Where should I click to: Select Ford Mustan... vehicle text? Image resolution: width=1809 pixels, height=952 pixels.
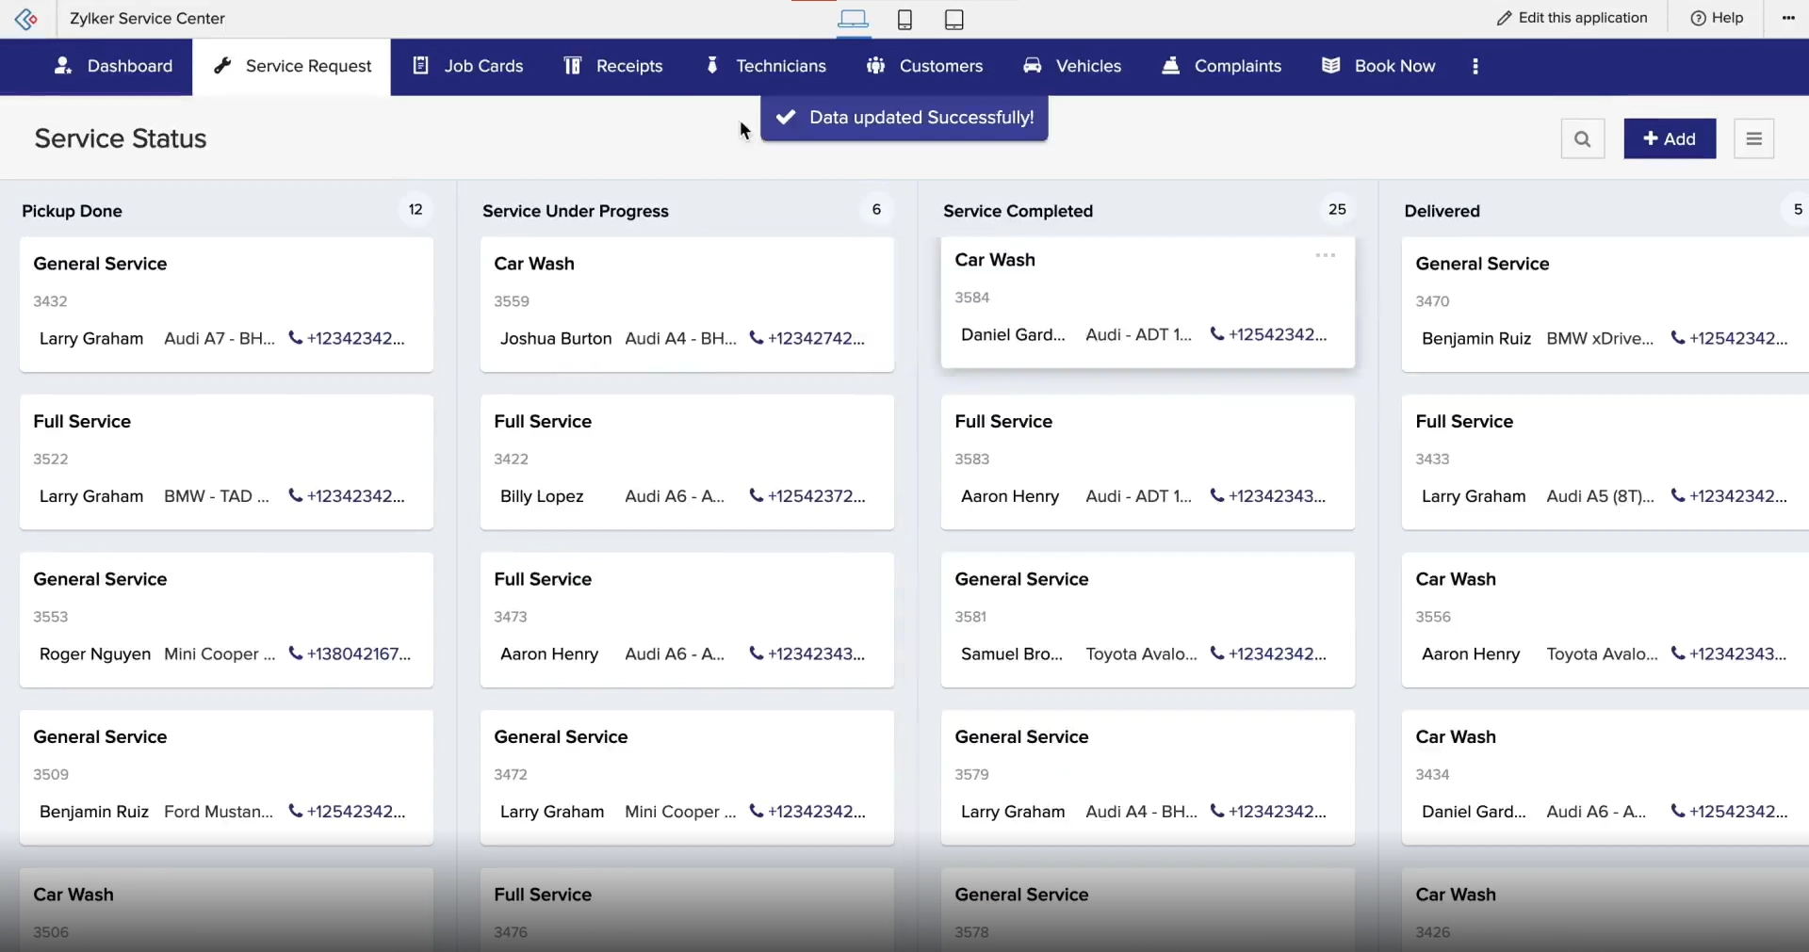(x=219, y=812)
